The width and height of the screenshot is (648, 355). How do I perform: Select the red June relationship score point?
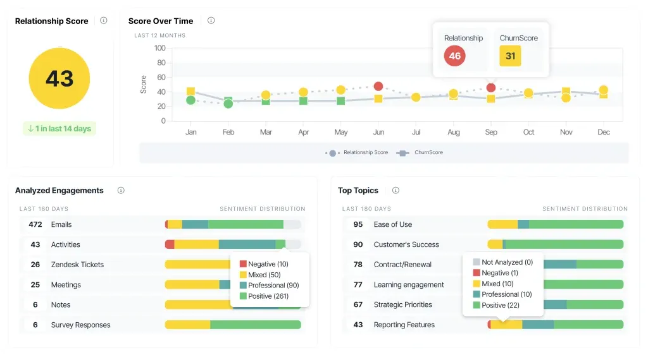(378, 86)
